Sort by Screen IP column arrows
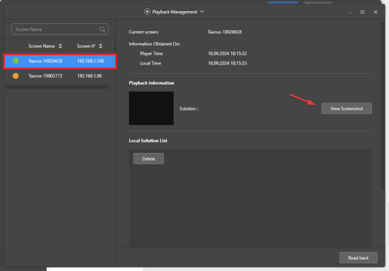Screen dimensions: 389x271 tap(100, 46)
